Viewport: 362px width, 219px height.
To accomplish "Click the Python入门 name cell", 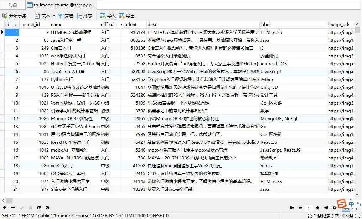I will 75,80.
